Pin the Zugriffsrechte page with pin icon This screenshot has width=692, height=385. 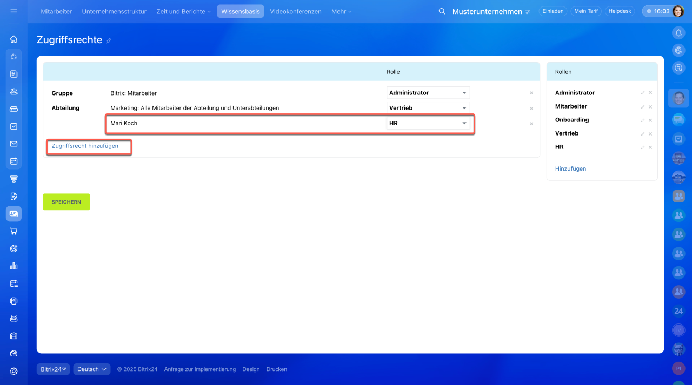tap(109, 40)
